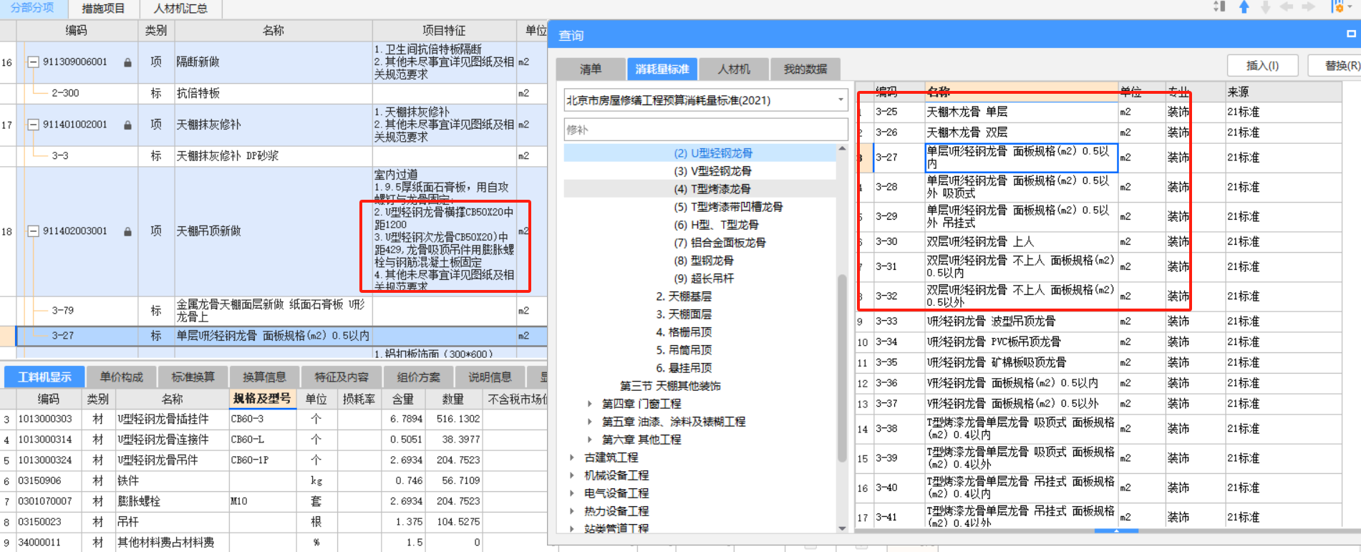Expand 第六章 其他工程 chapter
The width and height of the screenshot is (1361, 552).
pyautogui.click(x=590, y=440)
